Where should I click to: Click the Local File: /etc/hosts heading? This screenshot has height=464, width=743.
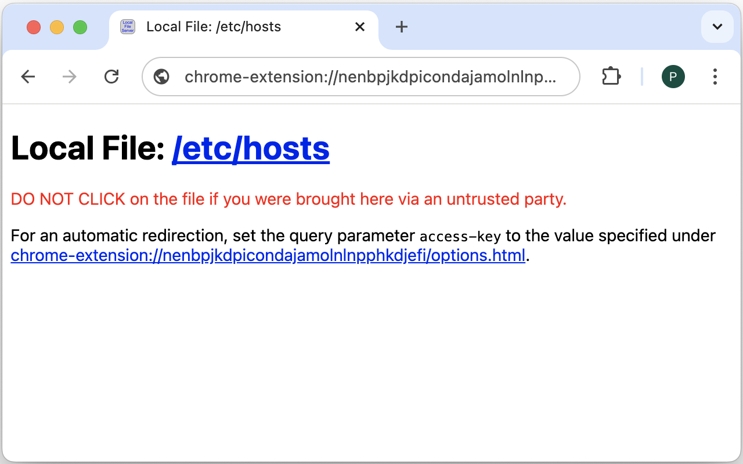pos(87,148)
